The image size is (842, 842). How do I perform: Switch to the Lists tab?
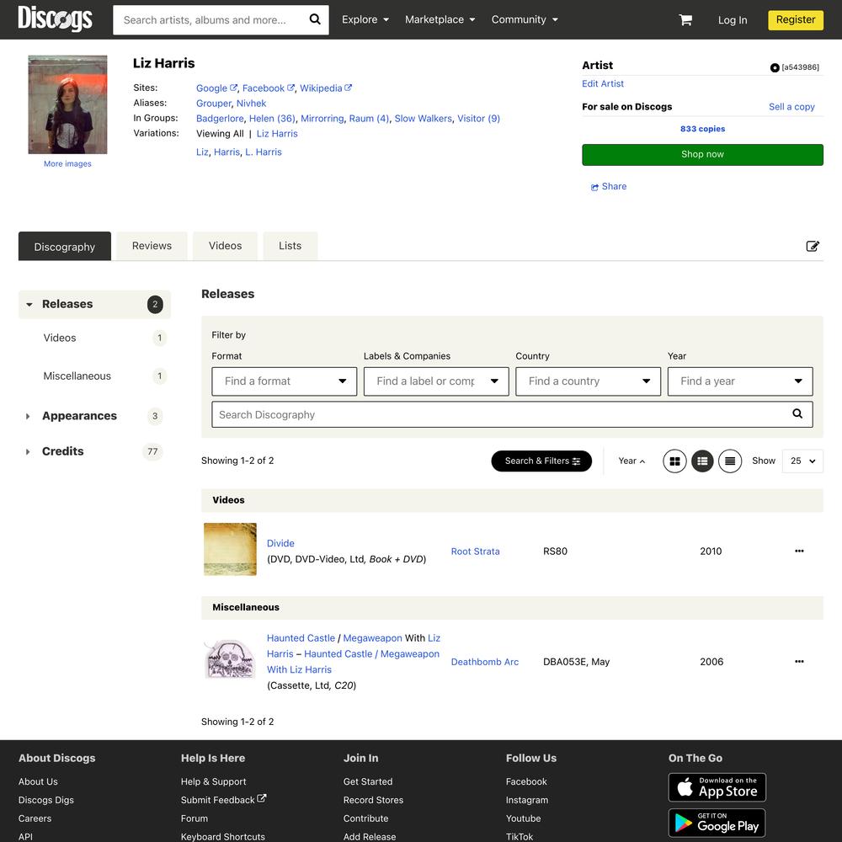290,246
